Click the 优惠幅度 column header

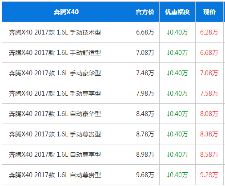[177, 12]
